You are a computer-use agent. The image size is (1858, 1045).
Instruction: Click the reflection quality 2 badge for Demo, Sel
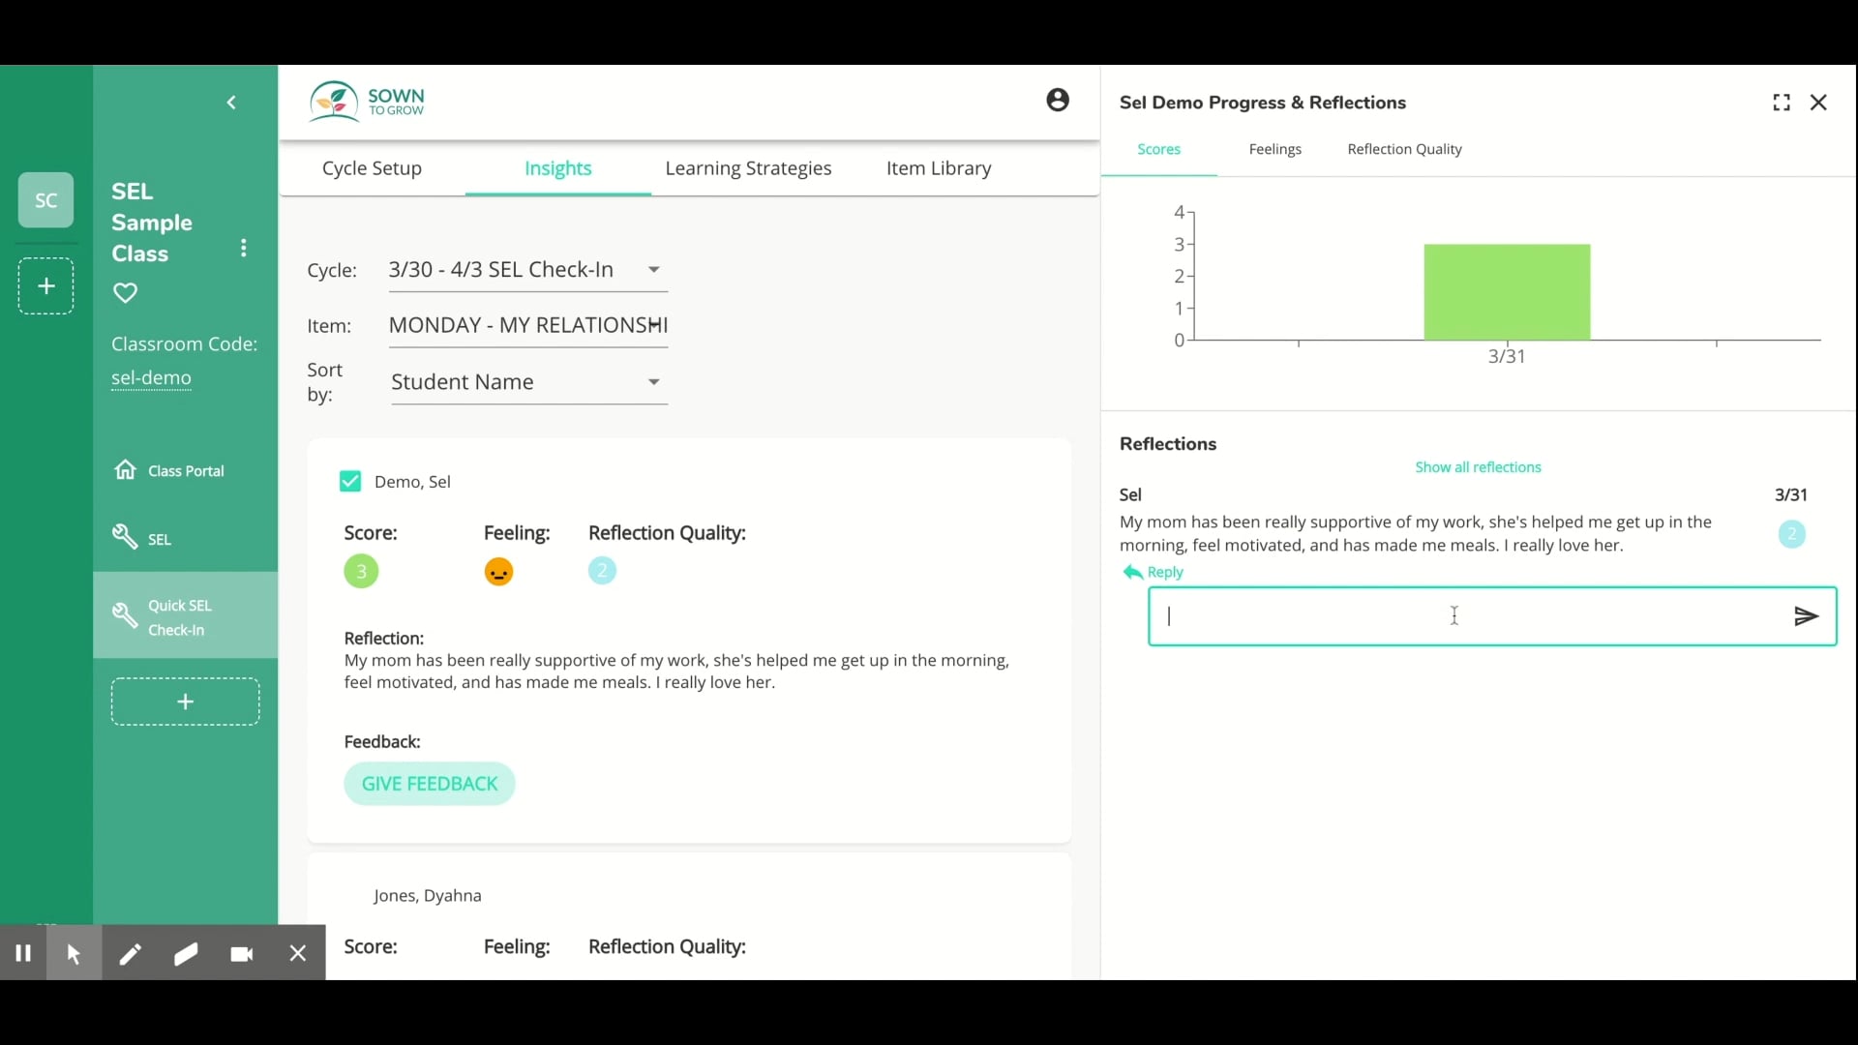[602, 571]
